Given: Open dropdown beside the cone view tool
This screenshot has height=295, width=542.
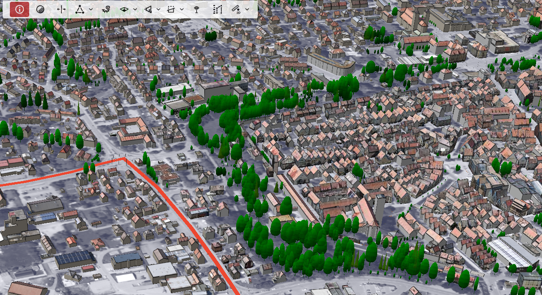Looking at the screenshot, I should click(159, 9).
